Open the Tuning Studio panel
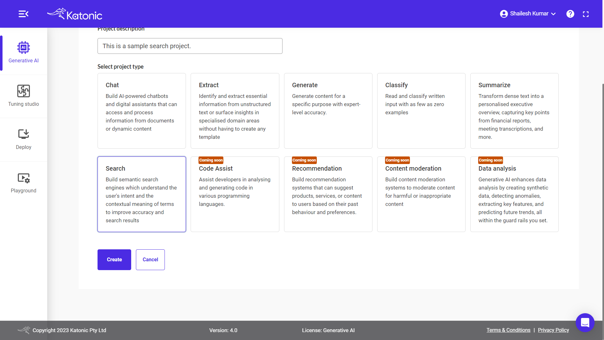This screenshot has width=604, height=340. (24, 95)
